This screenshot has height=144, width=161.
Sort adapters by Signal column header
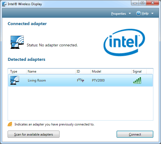(139, 71)
